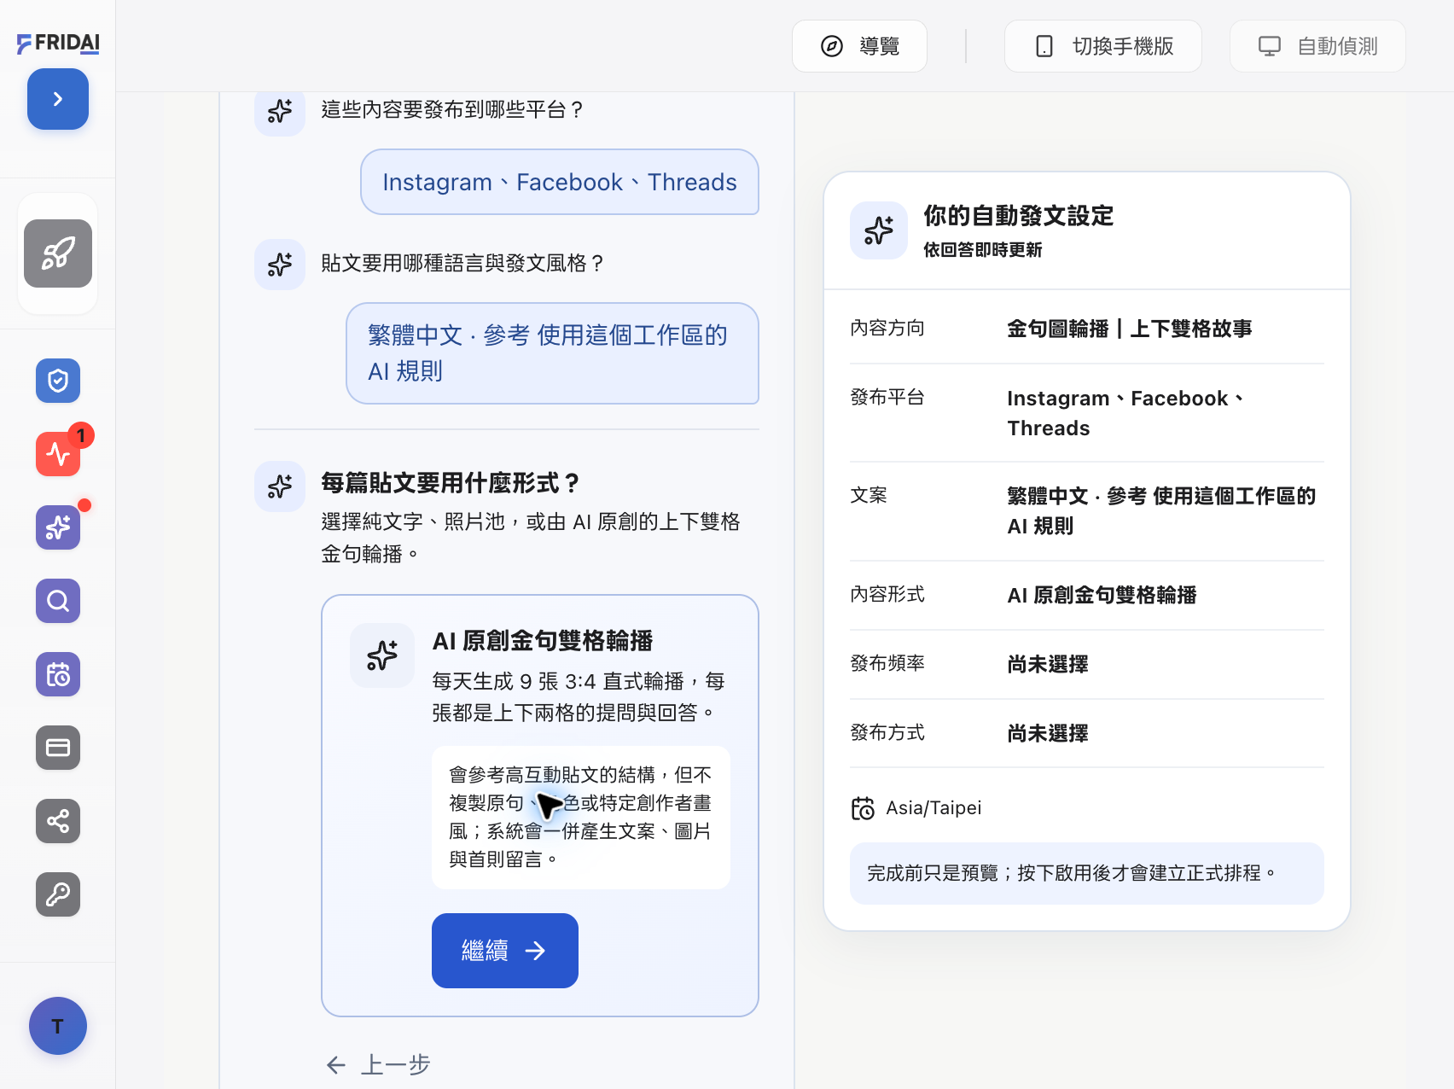Open the credit card billing sidebar icon

58,748
